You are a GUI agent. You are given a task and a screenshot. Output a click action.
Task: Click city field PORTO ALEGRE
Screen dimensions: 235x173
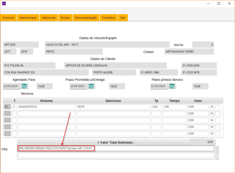114,72
